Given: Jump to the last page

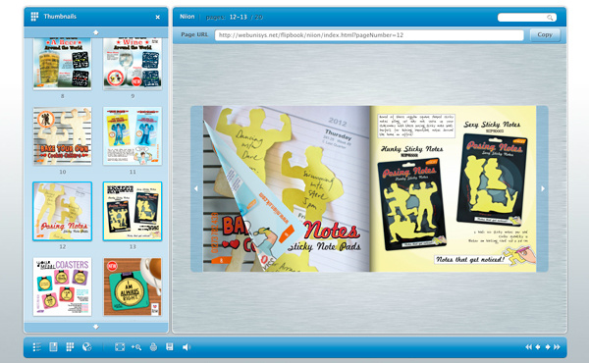Looking at the screenshot, I should coord(557,347).
